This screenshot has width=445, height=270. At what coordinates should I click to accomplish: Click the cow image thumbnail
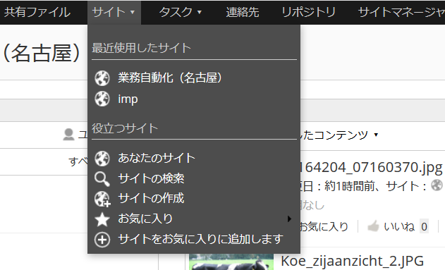tap(231, 262)
